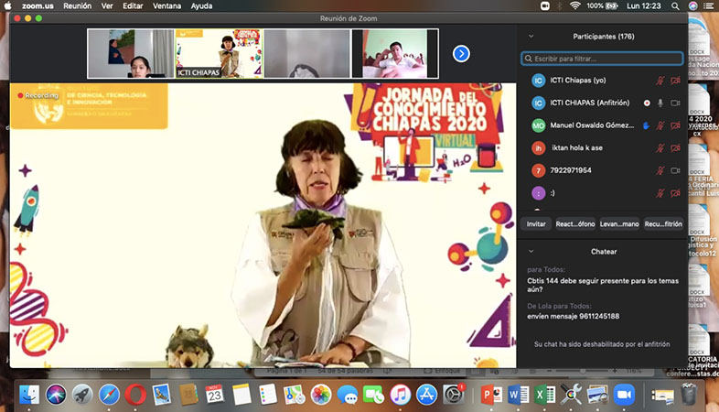Click the camera-off icon for ICTI Chiapas (yo)

coord(675,81)
